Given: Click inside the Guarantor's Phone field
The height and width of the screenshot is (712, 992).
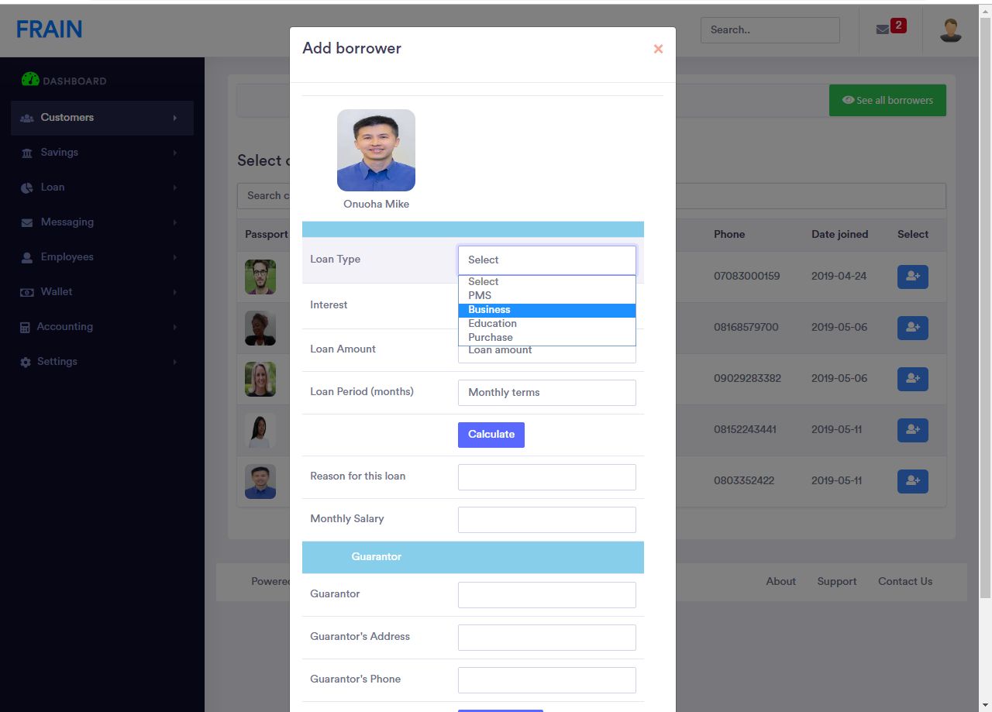Looking at the screenshot, I should [546, 679].
